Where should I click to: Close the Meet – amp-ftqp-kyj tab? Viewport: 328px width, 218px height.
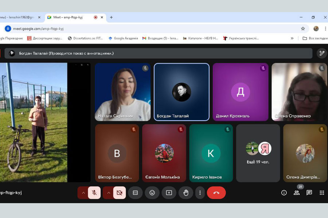tap(102, 17)
